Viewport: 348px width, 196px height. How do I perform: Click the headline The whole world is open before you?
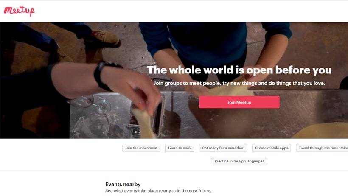[x=239, y=70]
